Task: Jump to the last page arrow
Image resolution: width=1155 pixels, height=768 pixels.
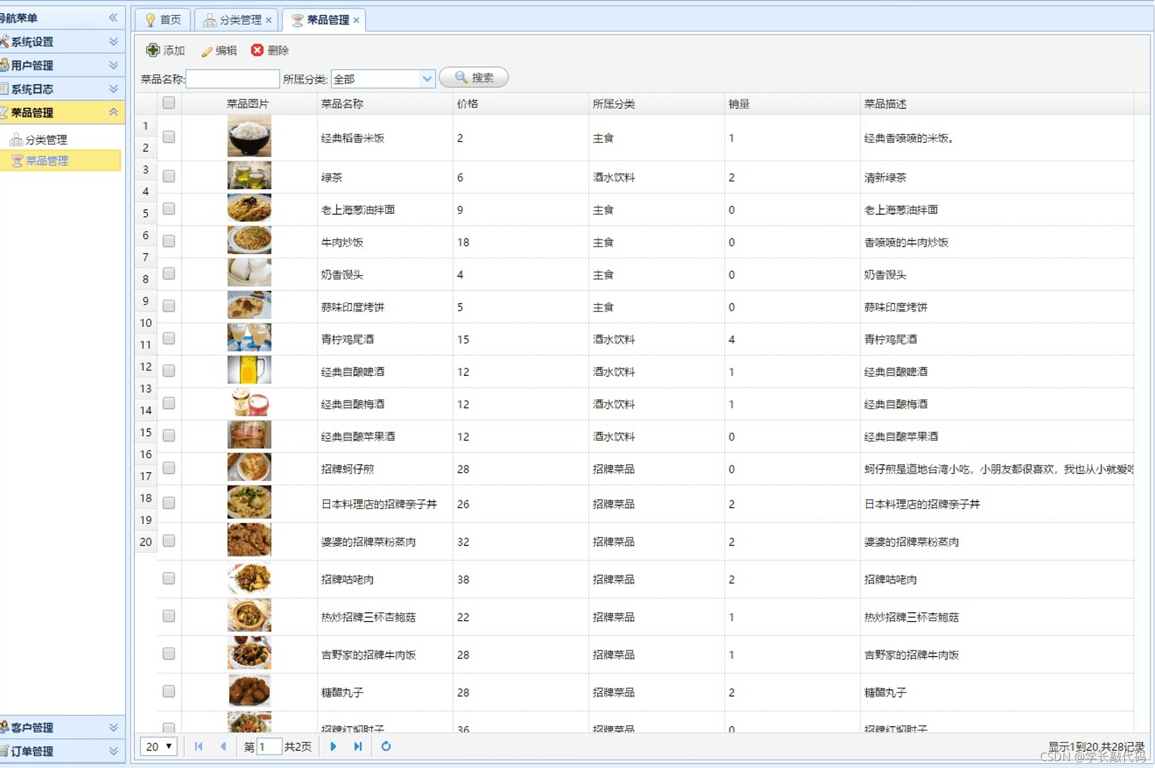Action: tap(358, 746)
